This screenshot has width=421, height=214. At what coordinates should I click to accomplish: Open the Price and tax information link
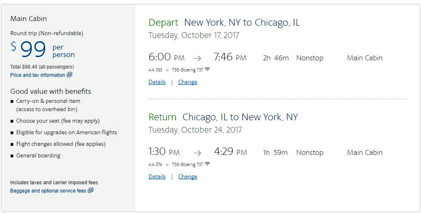click(38, 75)
